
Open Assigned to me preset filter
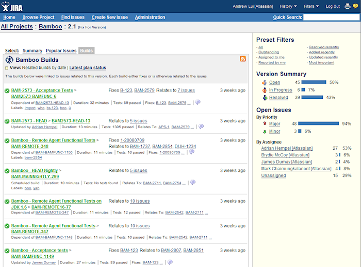(271, 57)
